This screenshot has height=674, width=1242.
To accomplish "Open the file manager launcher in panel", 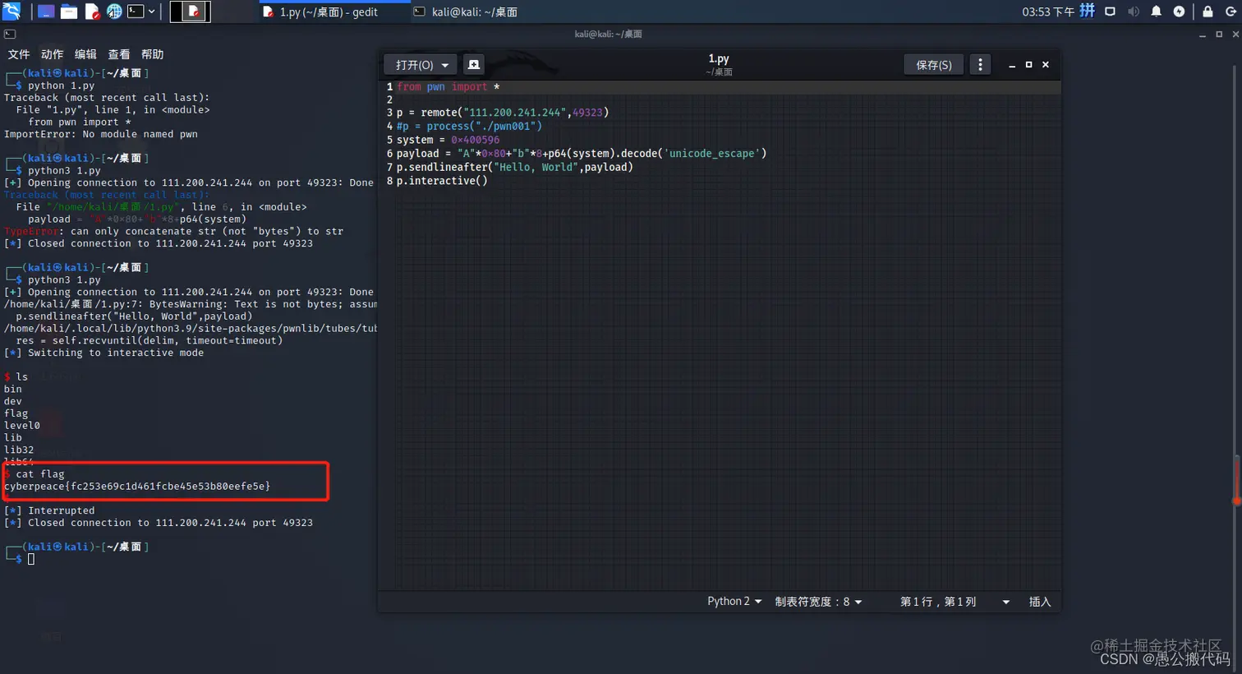I will click(69, 12).
